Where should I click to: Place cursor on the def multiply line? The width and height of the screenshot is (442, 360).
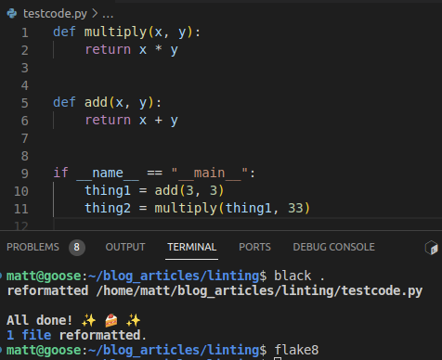click(127, 32)
